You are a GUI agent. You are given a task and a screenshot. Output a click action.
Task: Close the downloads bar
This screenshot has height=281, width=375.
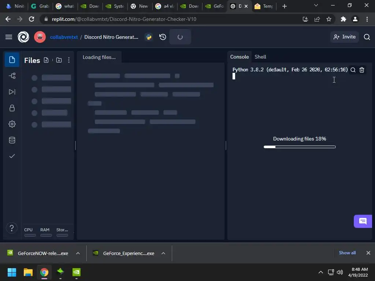point(368,253)
